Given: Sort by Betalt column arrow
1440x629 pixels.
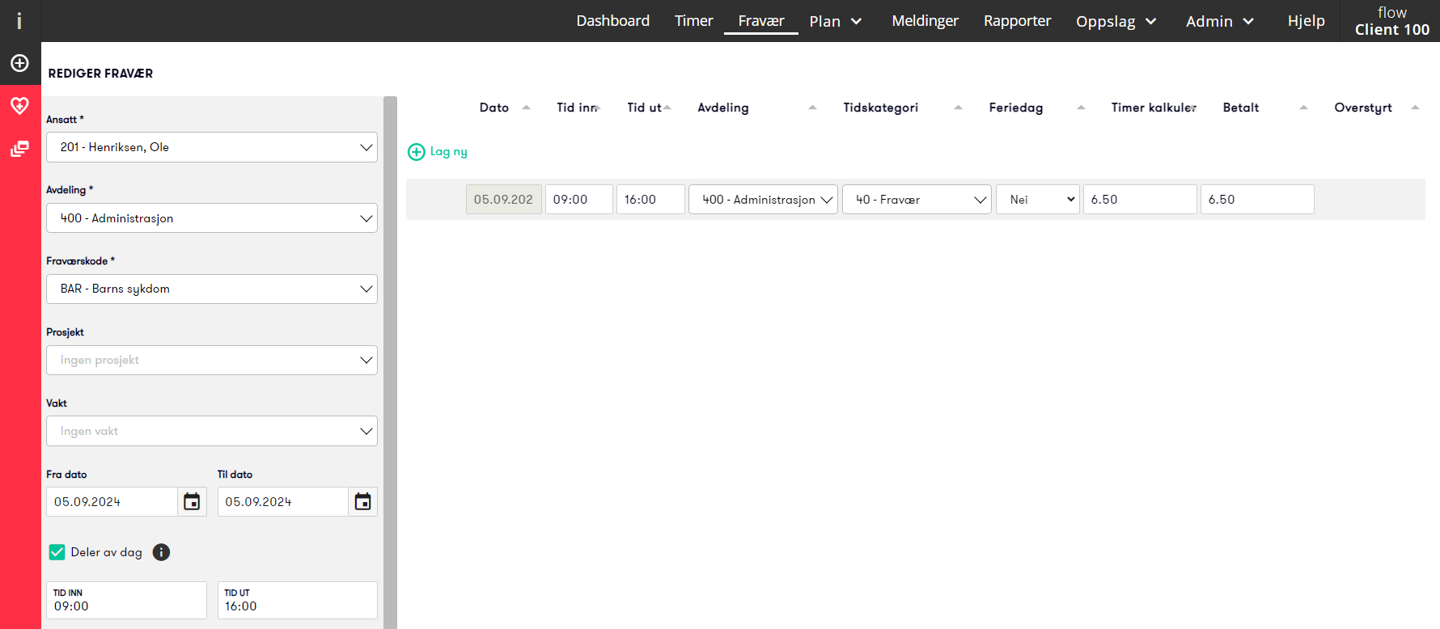Looking at the screenshot, I should pos(1303,108).
